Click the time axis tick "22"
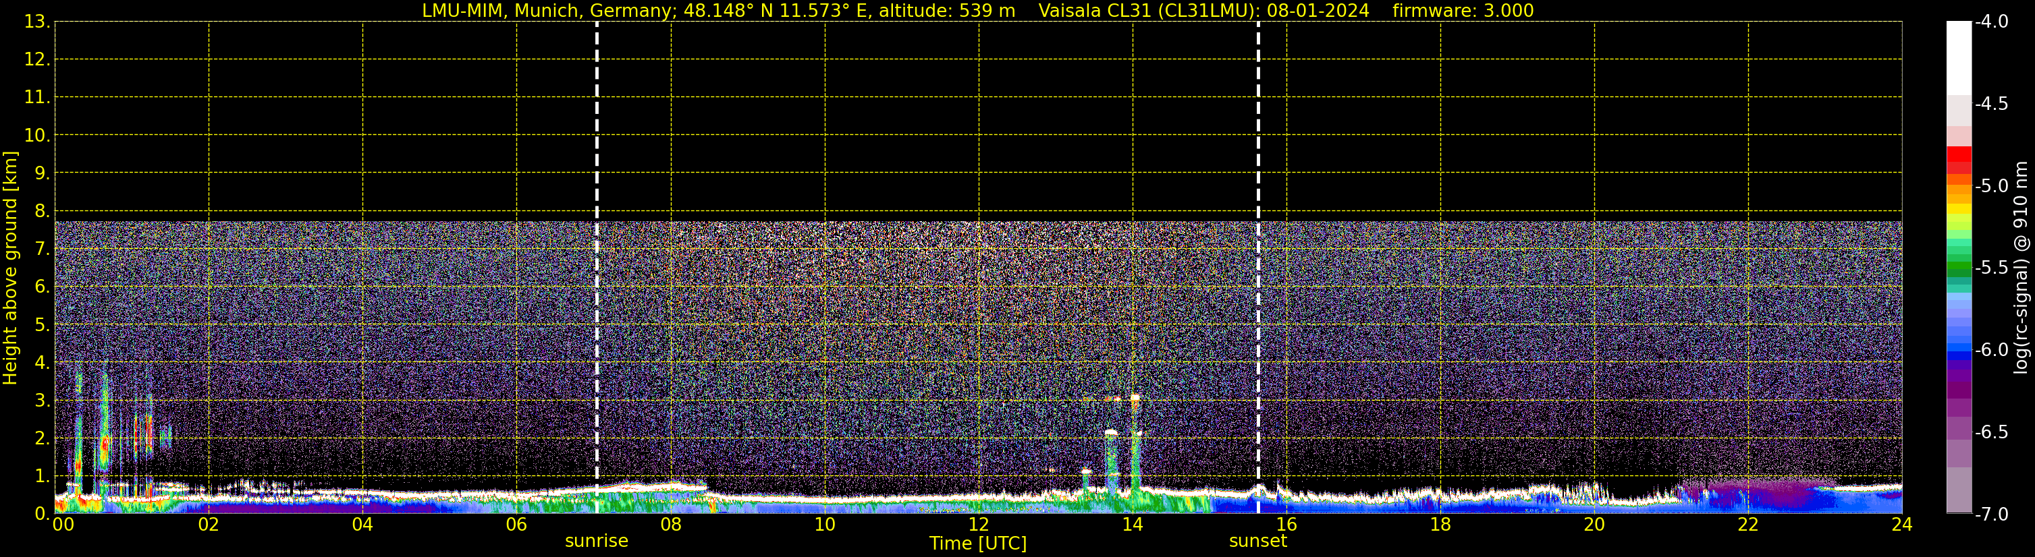Image resolution: width=2035 pixels, height=557 pixels. [1748, 525]
